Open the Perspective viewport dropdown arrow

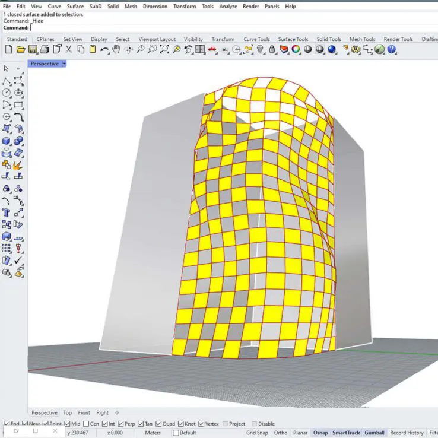(x=64, y=64)
